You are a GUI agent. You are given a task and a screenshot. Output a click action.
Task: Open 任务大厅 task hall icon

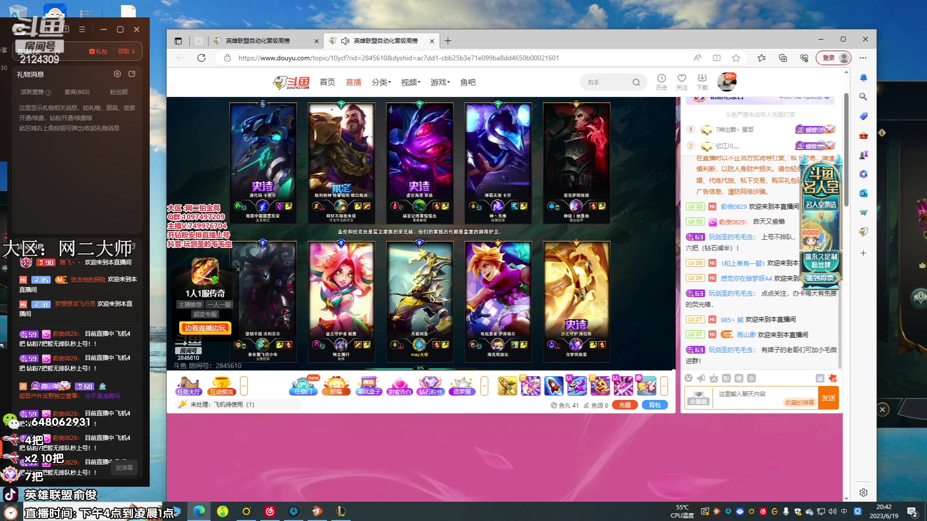189,386
